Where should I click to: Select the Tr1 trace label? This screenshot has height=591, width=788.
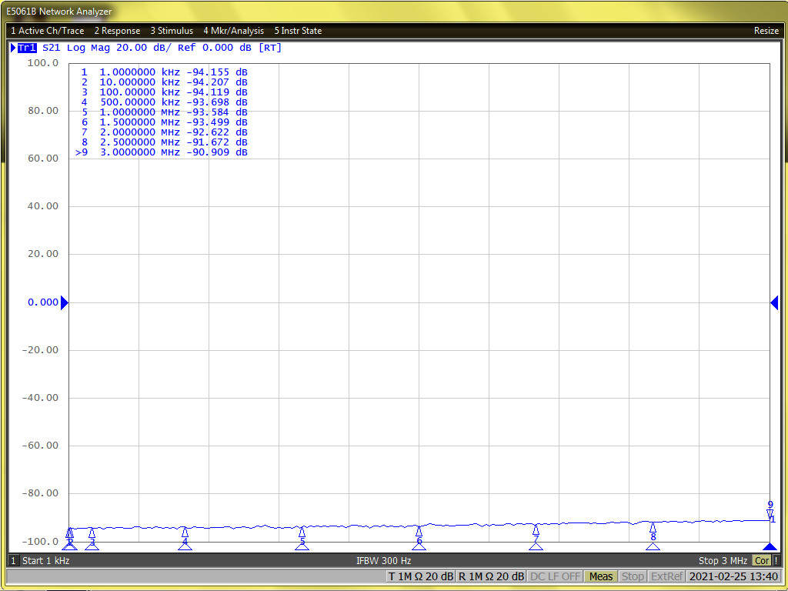point(27,48)
